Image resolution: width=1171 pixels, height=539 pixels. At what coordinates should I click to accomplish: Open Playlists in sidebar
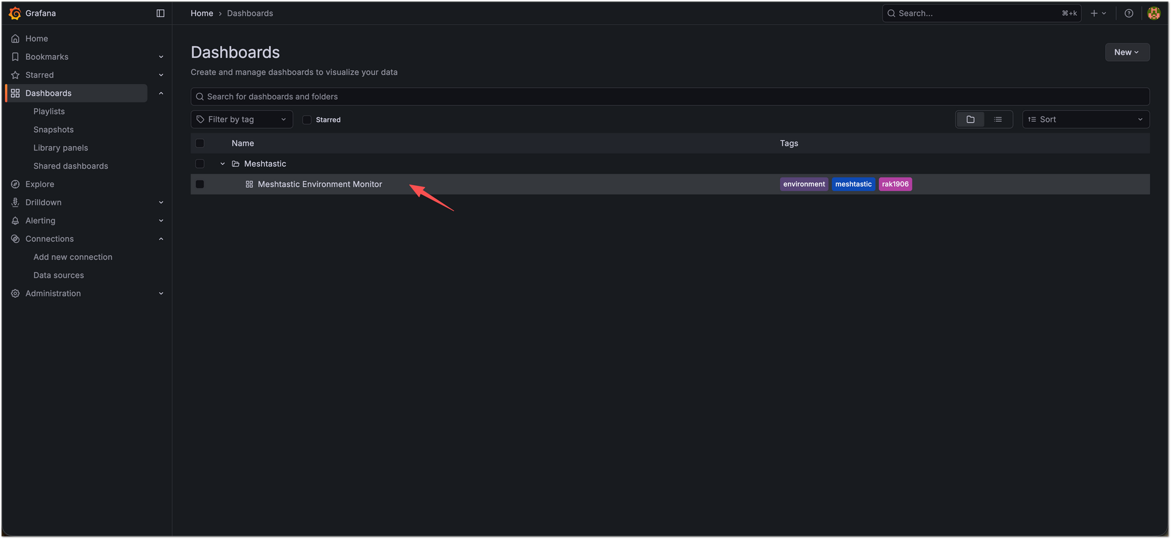click(49, 111)
